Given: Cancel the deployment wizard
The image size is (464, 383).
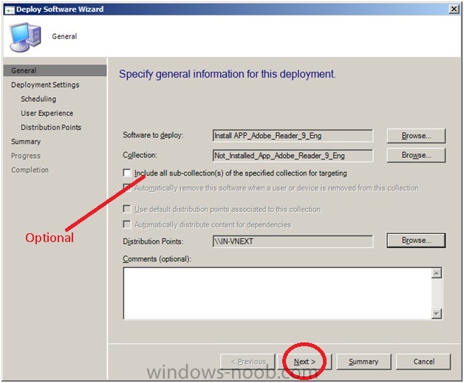Looking at the screenshot, I should point(424,362).
